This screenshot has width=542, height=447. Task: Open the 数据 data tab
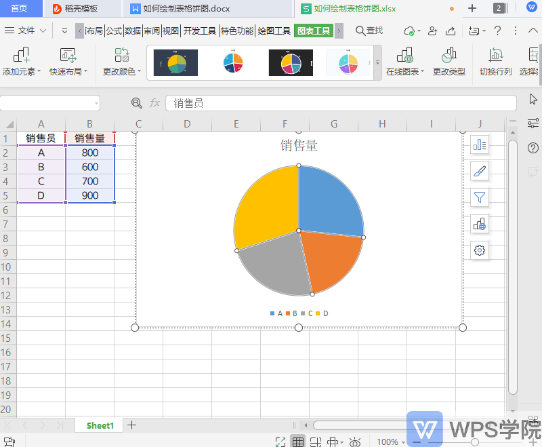point(133,31)
